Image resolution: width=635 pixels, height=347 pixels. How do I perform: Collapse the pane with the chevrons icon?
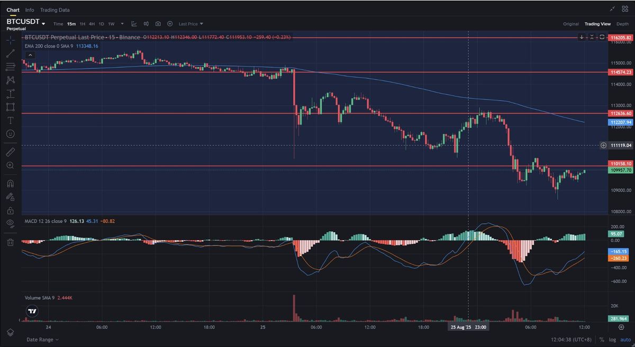click(592, 37)
